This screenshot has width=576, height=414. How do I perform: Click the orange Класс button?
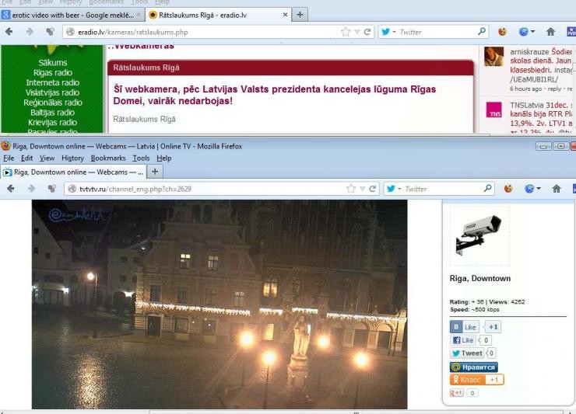click(x=476, y=380)
